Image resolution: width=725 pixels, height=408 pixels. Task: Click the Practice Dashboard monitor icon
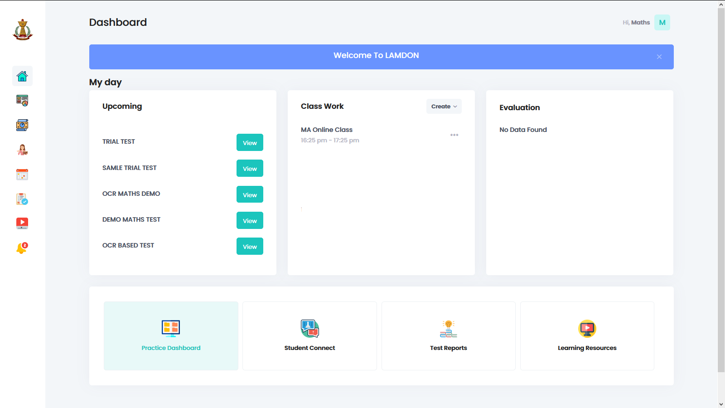coord(171,328)
